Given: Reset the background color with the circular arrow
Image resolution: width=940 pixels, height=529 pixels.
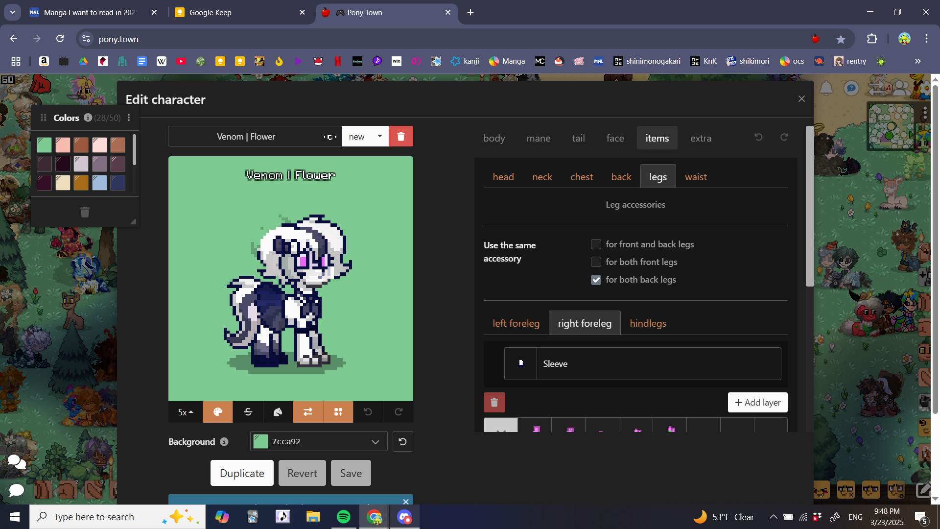Looking at the screenshot, I should pos(402,441).
